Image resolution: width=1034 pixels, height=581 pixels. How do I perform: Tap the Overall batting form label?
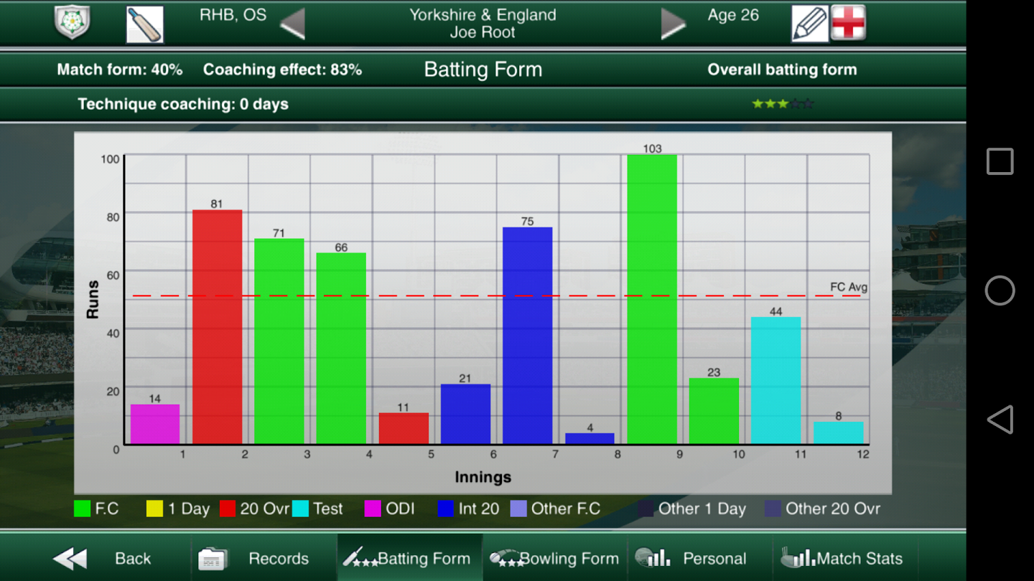[x=782, y=70]
